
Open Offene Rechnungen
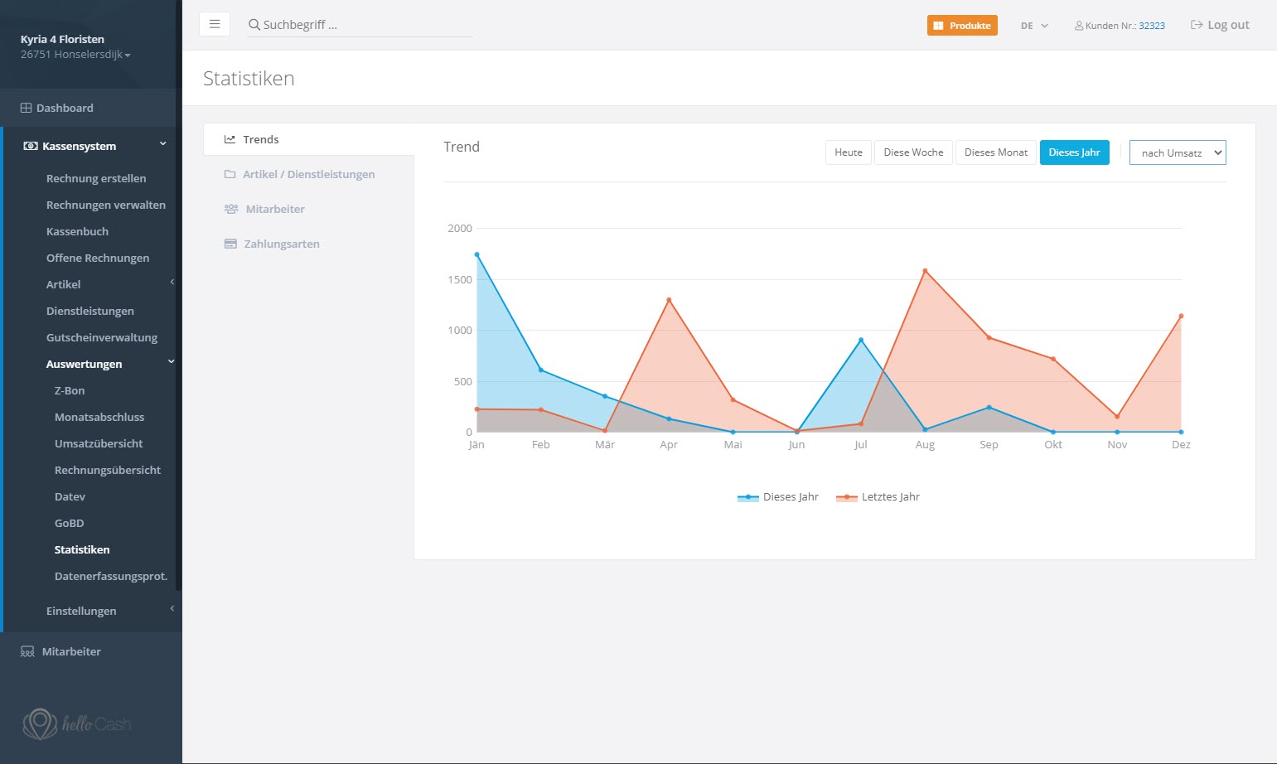pos(98,258)
